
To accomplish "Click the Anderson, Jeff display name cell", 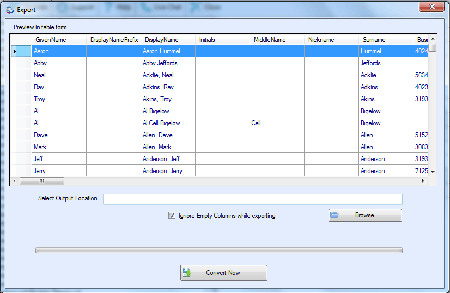I will coord(168,159).
